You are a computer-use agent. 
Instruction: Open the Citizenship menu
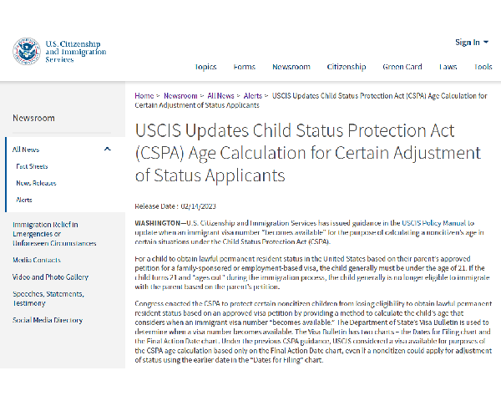[347, 67]
